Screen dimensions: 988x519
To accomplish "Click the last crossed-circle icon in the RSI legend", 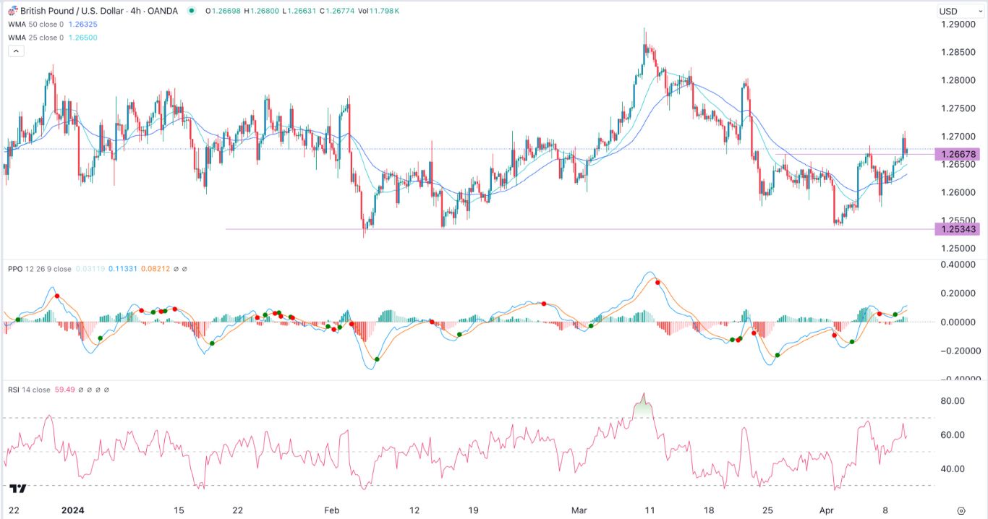I will click(106, 388).
